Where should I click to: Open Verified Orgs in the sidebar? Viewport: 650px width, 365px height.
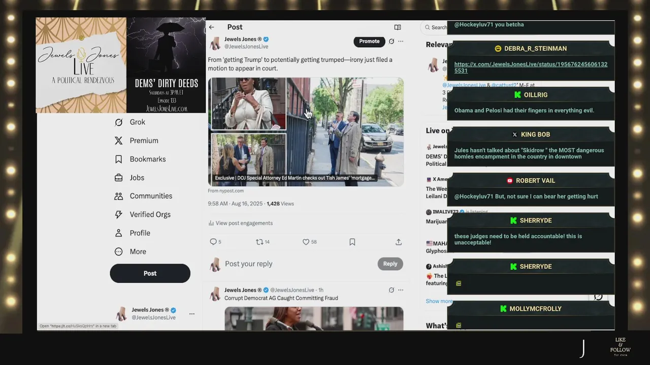tap(142, 214)
